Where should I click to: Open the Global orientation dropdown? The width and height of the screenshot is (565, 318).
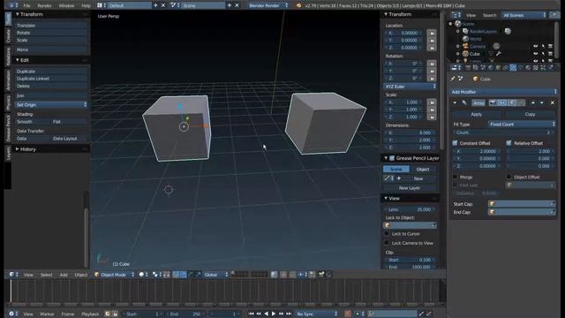pos(215,275)
